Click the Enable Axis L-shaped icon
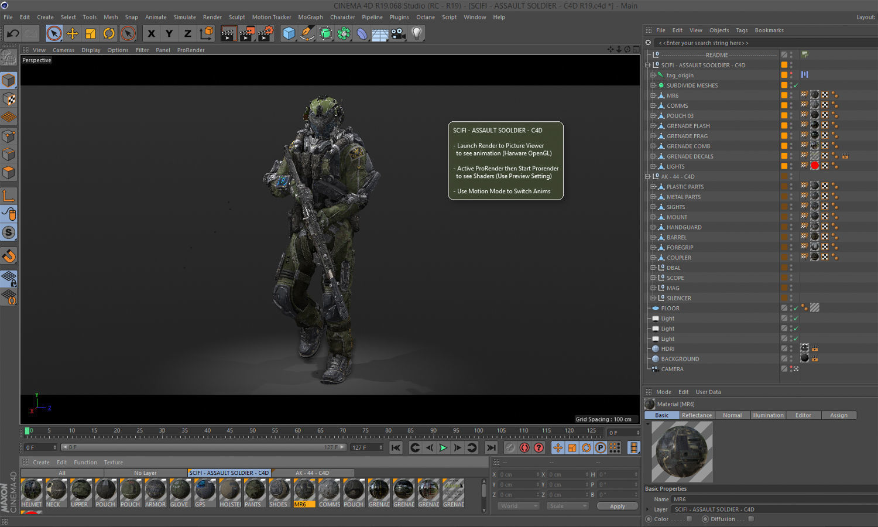 coord(9,196)
